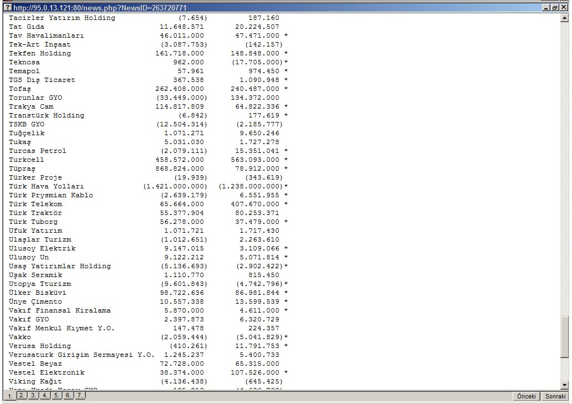
Task: Click "Torunlar GYO" row name
Action: (35, 98)
